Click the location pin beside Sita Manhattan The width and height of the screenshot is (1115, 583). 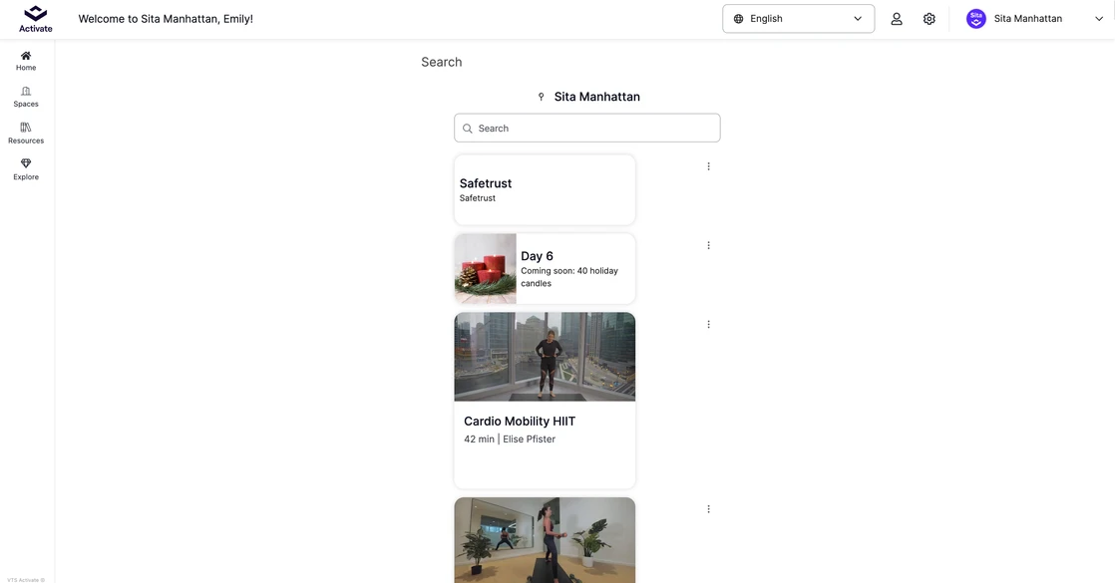tap(542, 97)
